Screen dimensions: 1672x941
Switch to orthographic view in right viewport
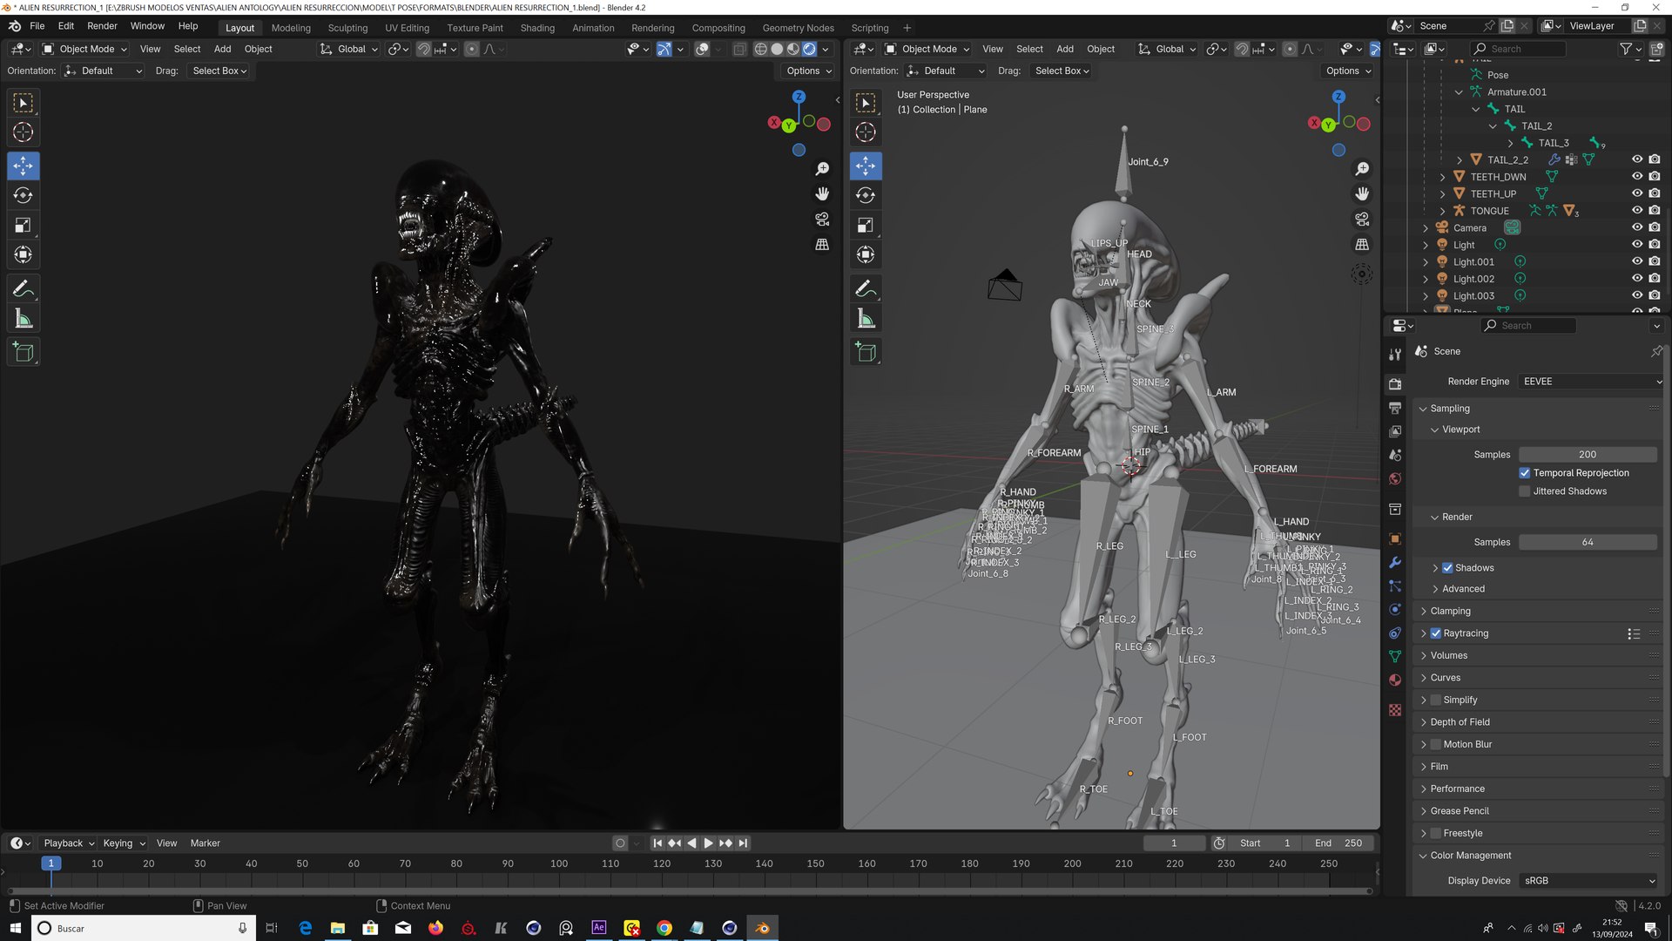tap(1362, 244)
